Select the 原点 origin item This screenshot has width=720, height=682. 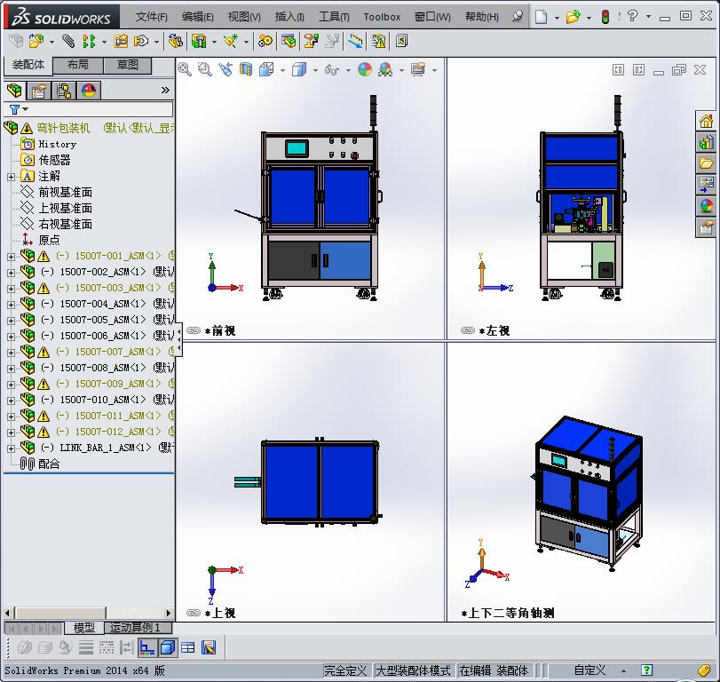[x=49, y=240]
